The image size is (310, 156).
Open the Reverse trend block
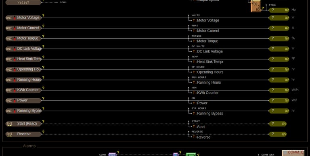click(202, 137)
